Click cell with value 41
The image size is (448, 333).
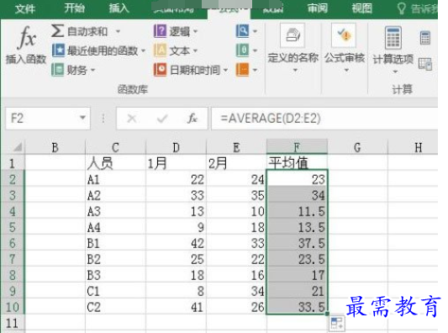point(176,307)
